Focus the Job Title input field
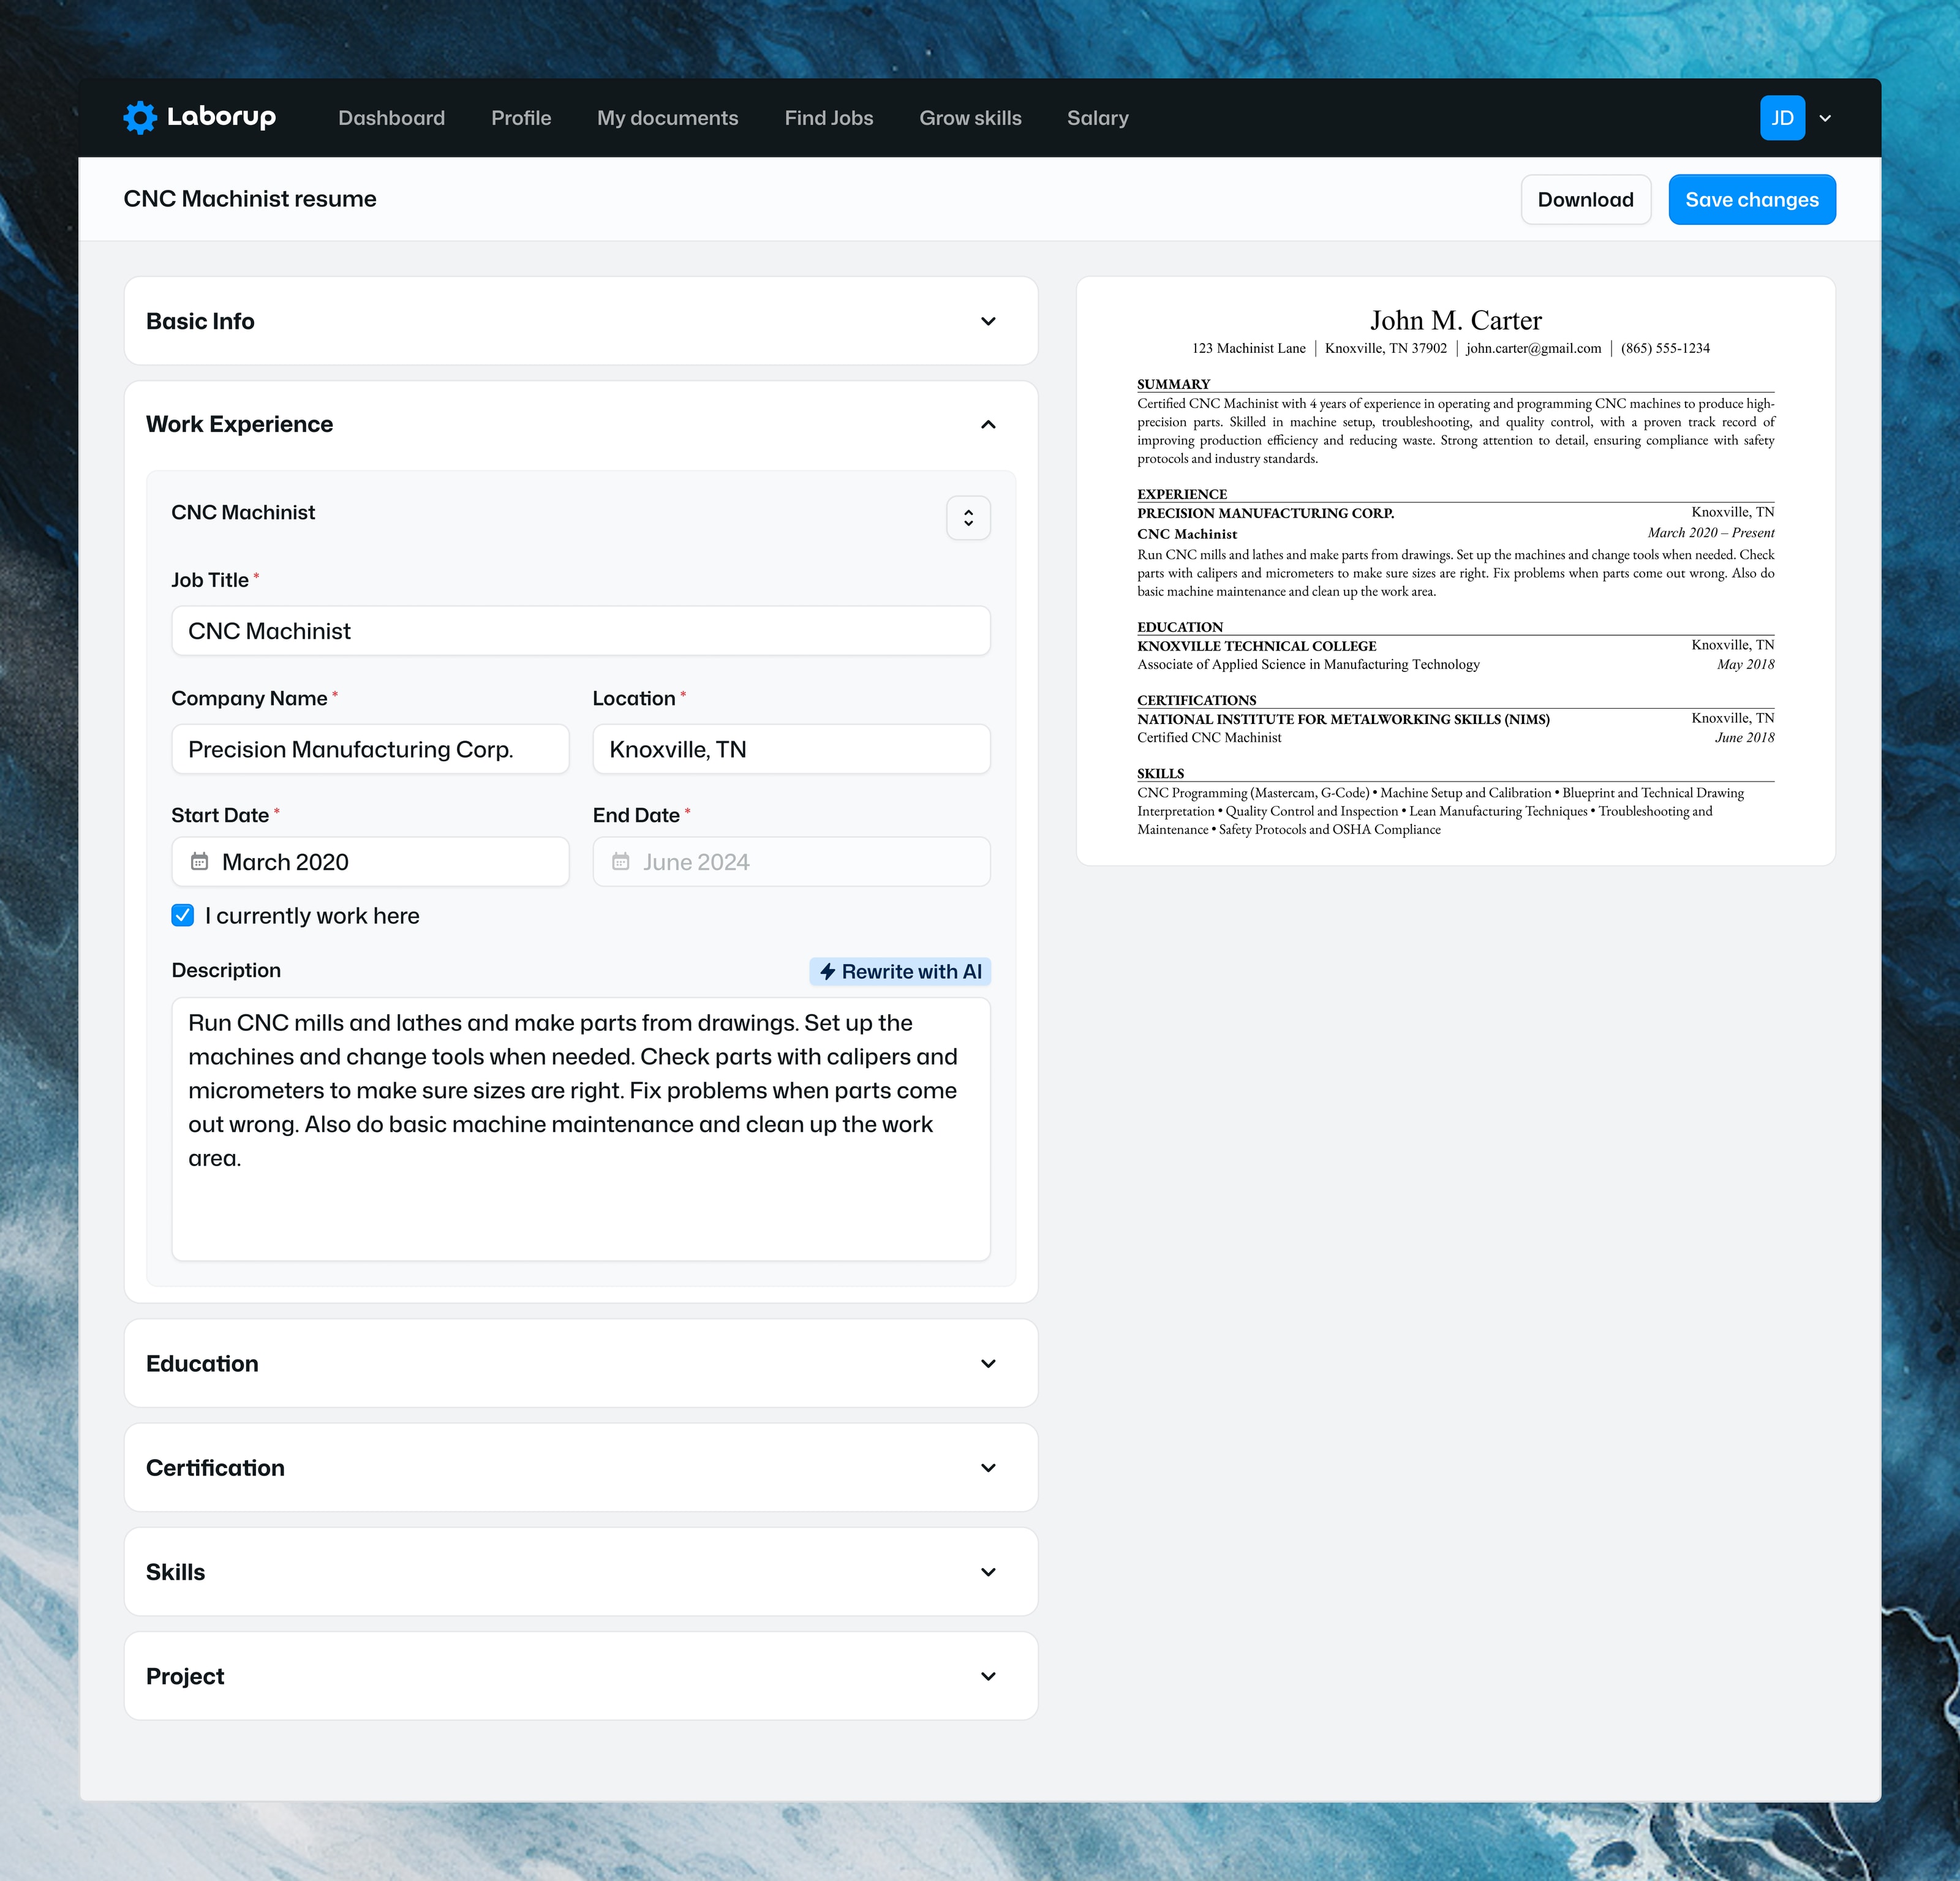 tap(581, 631)
